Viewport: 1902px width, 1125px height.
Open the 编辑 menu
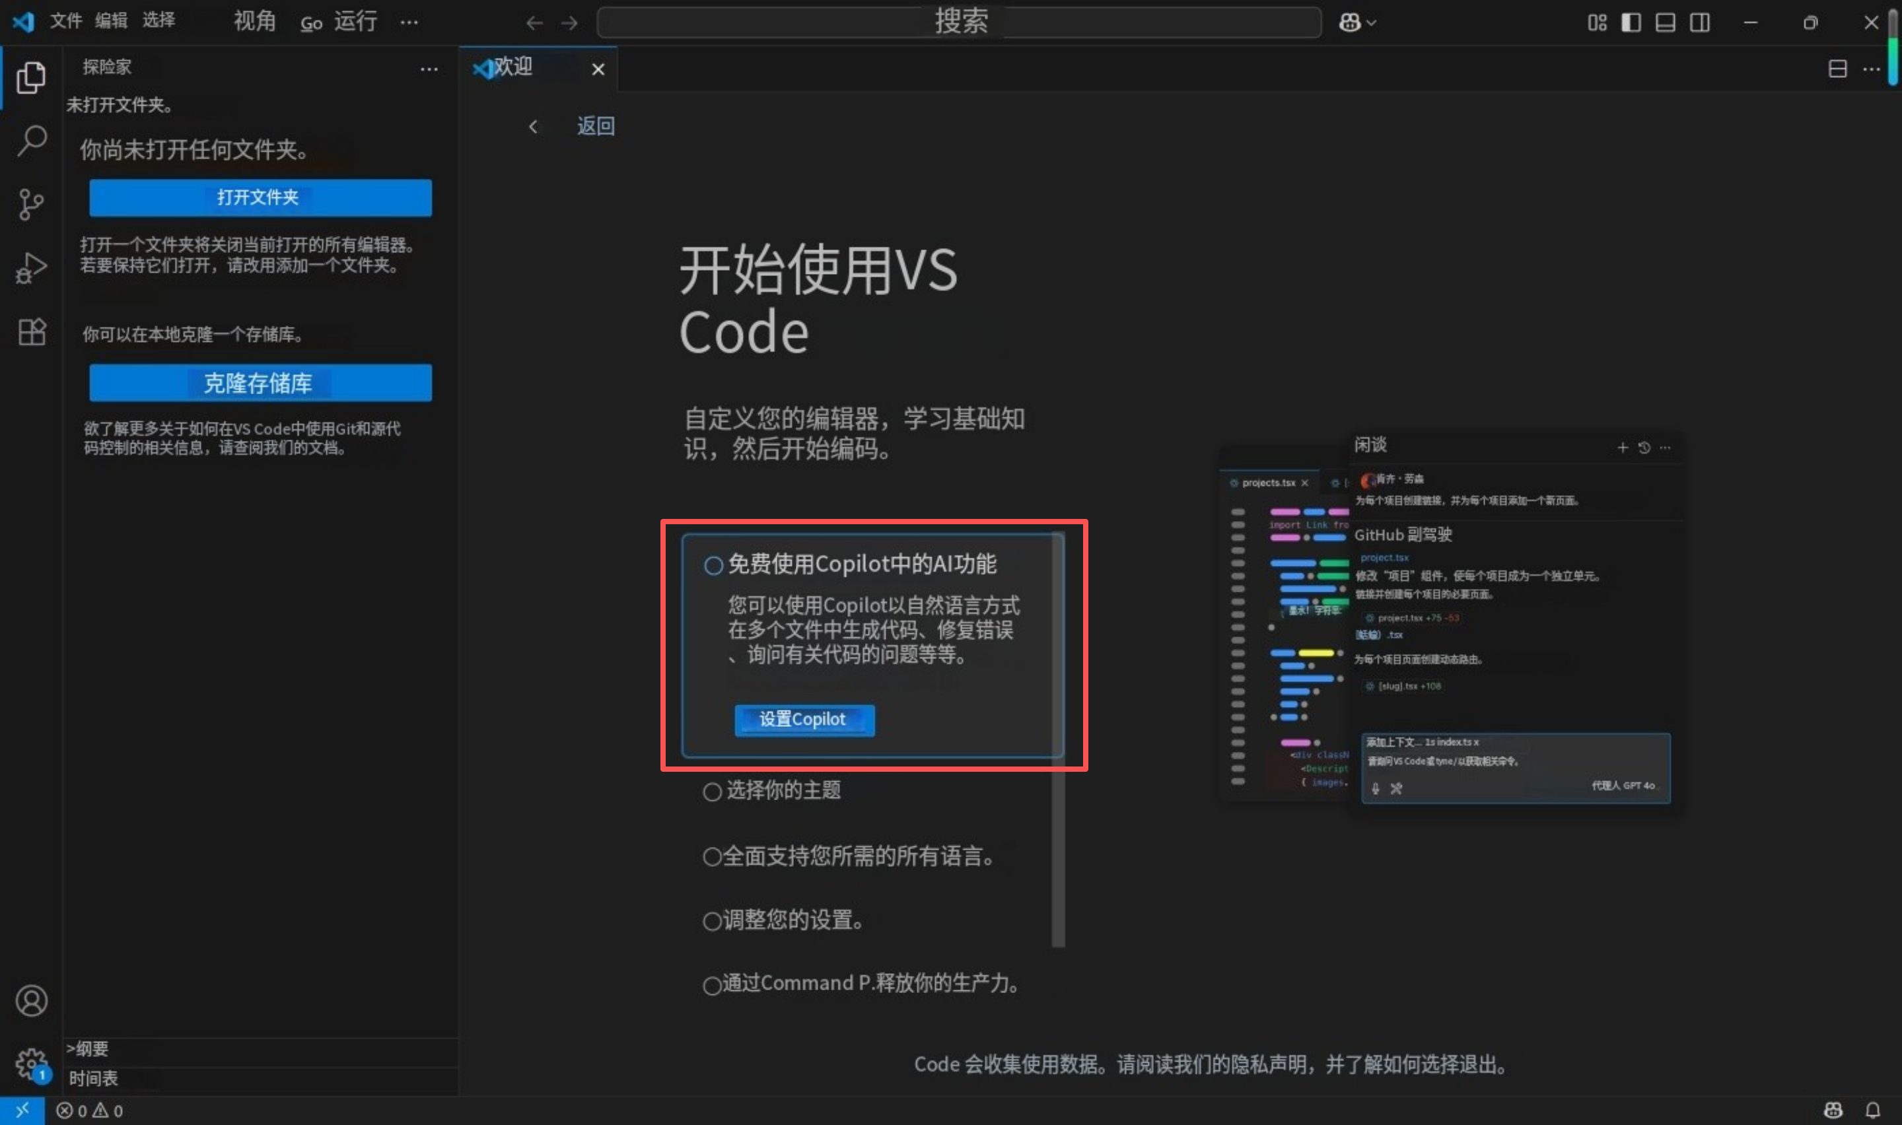point(111,20)
